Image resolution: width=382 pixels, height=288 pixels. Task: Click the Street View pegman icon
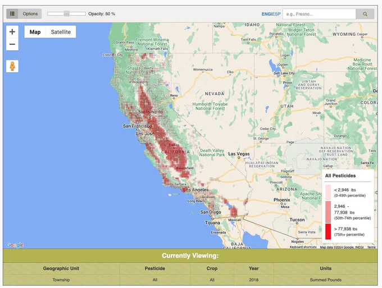(x=12, y=66)
